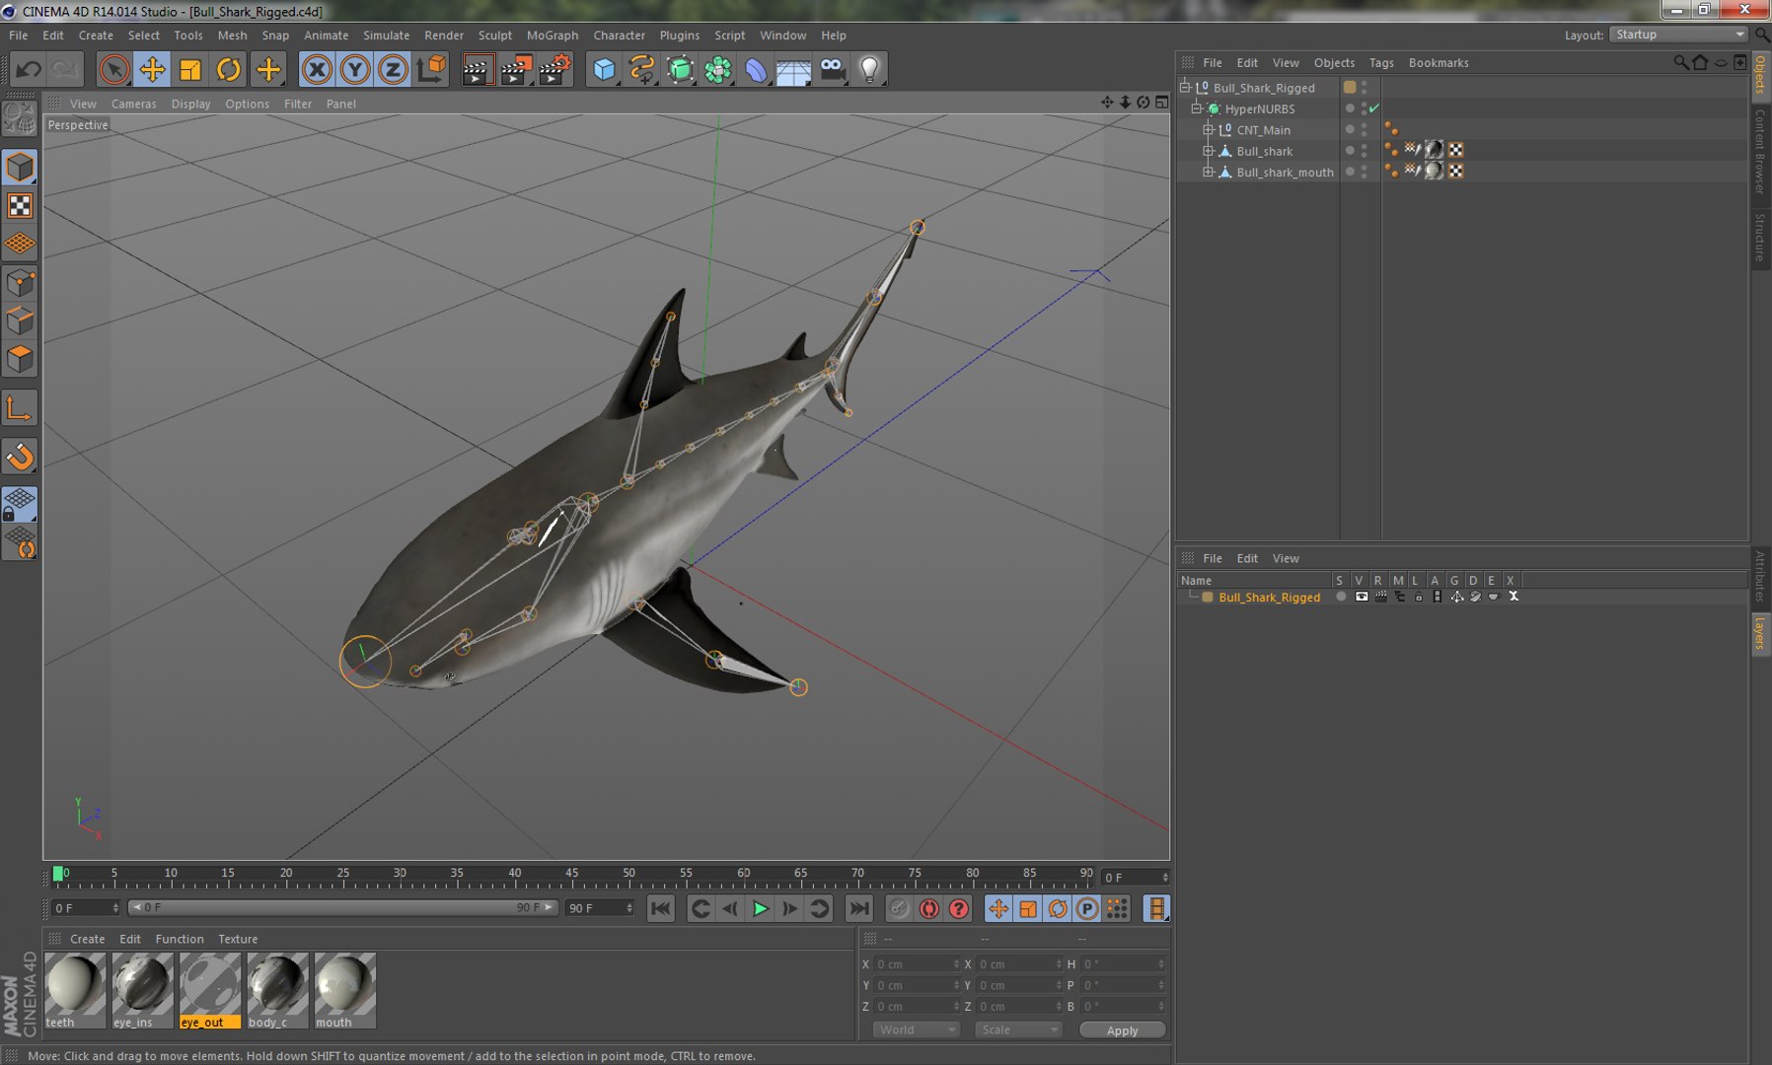Switch to Polygons mode
Image resolution: width=1772 pixels, height=1065 pixels.
point(20,359)
